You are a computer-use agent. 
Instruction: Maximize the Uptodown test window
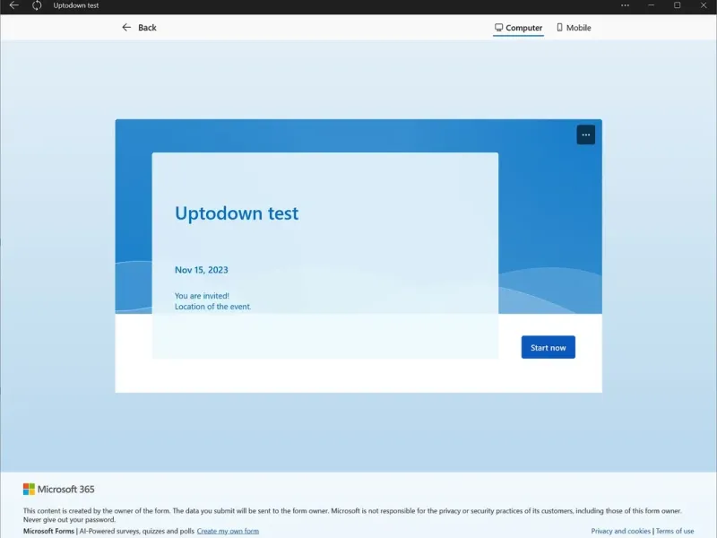[x=678, y=5]
